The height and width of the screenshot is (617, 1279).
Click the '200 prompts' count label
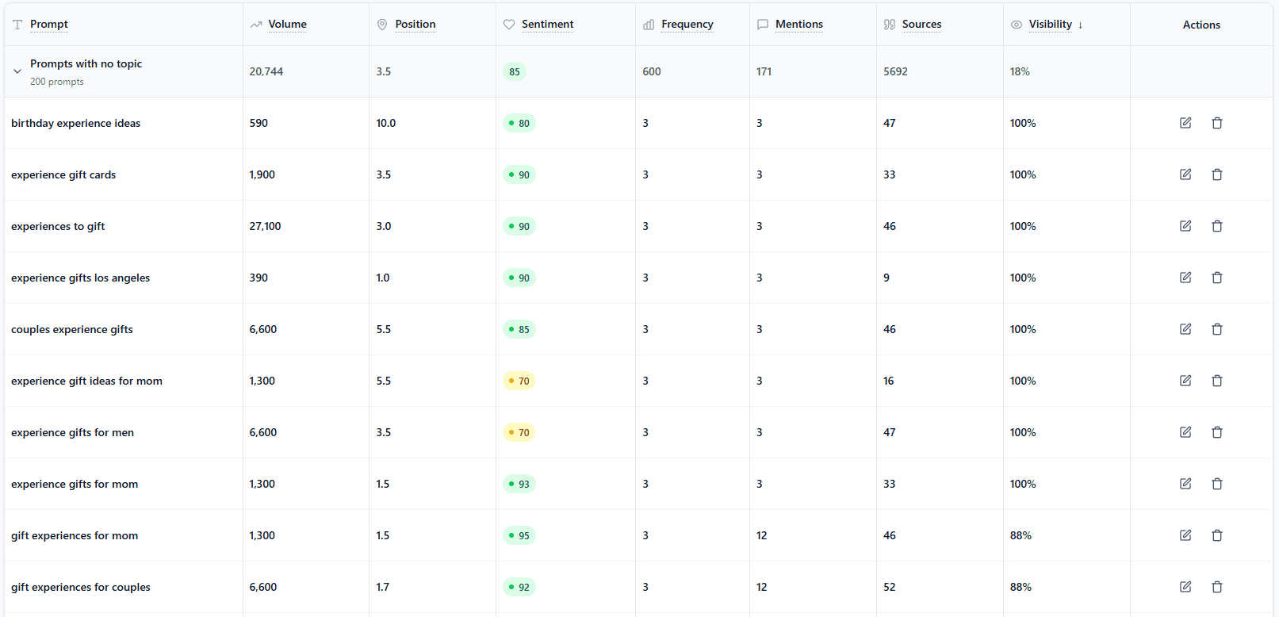pos(57,82)
